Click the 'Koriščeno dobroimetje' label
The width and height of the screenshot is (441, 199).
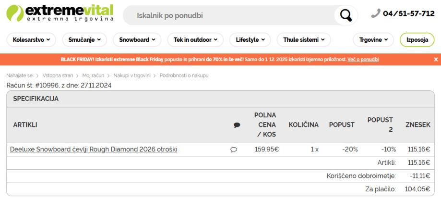pyautogui.click(x=361, y=176)
